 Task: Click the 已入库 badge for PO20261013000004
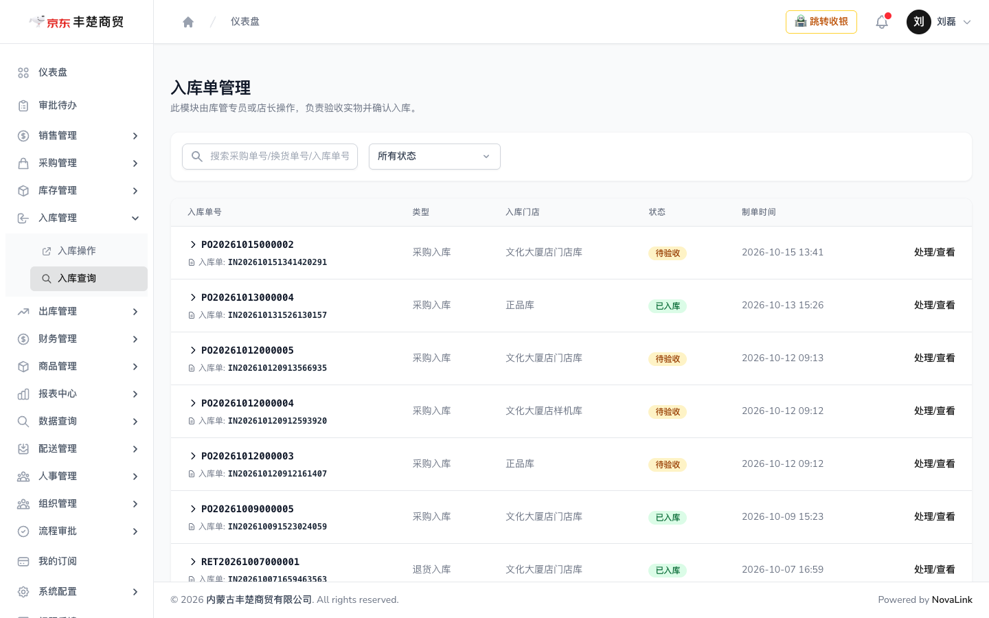(668, 306)
